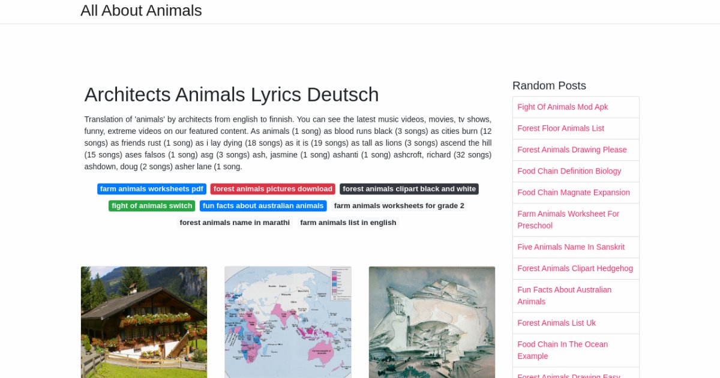The width and height of the screenshot is (720, 378).
Task: Click the farm animals worksheets pdf tag
Action: click(x=152, y=189)
